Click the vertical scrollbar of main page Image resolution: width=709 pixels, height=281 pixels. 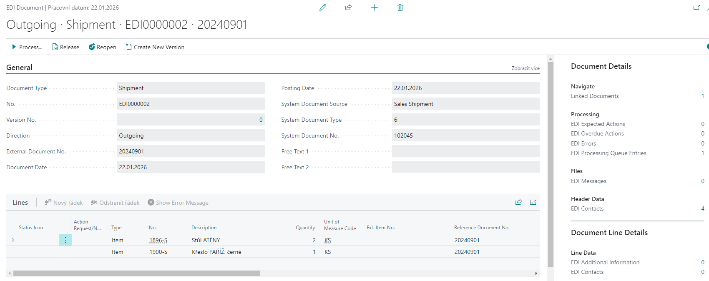(551, 164)
